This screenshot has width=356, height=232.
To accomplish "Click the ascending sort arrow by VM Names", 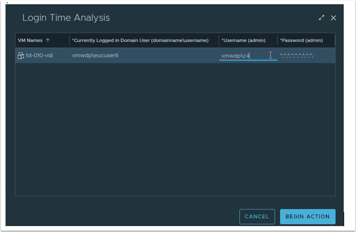I will click(x=48, y=41).
